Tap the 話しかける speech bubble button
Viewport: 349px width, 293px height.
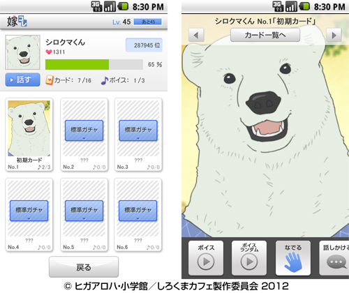pos(334,258)
